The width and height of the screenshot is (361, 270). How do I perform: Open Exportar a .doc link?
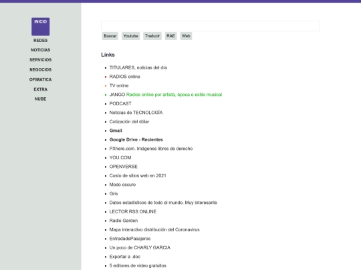click(125, 257)
